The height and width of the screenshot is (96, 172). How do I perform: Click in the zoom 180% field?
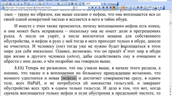pyautogui.click(x=93, y=4)
